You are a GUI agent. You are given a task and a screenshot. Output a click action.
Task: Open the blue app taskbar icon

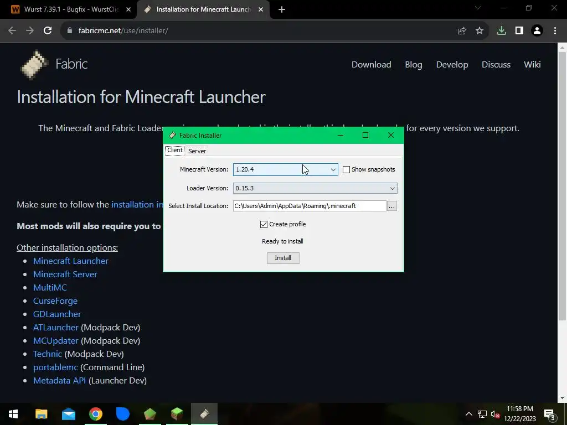tap(122, 414)
